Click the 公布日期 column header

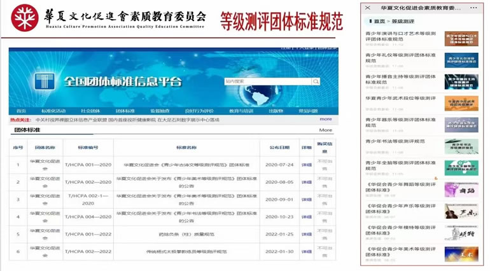tap(279, 148)
